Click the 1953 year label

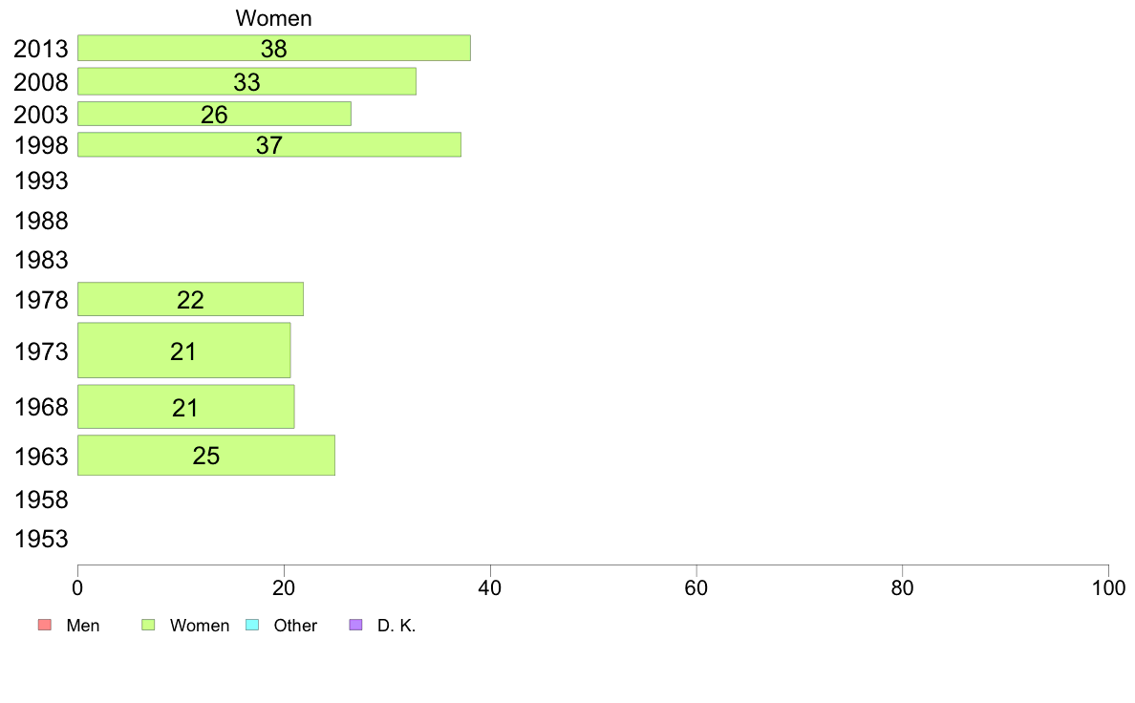41,540
